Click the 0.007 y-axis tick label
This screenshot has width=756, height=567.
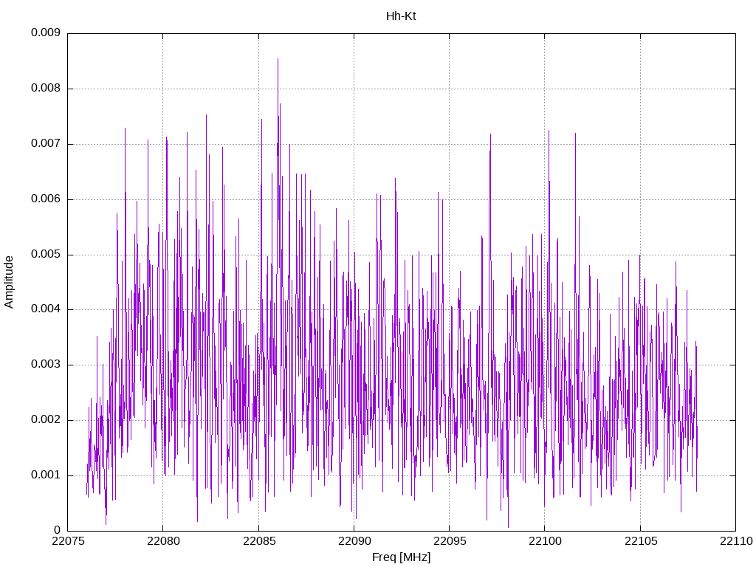coord(46,144)
